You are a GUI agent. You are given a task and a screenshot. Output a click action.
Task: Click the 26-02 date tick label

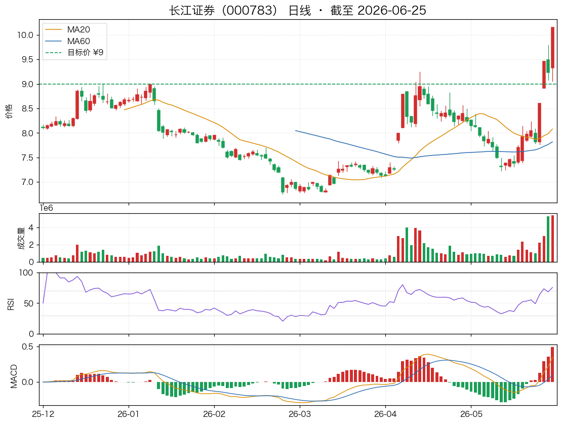tap(214, 414)
